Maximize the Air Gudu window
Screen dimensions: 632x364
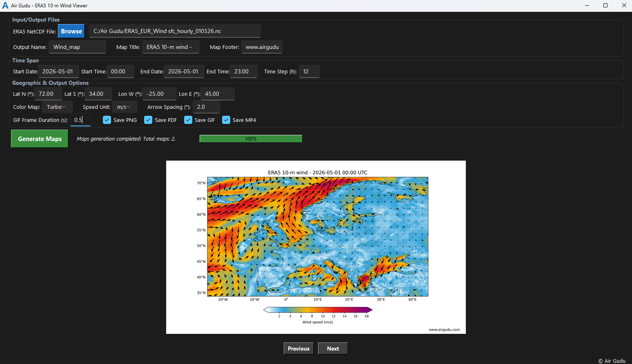(x=605, y=5)
